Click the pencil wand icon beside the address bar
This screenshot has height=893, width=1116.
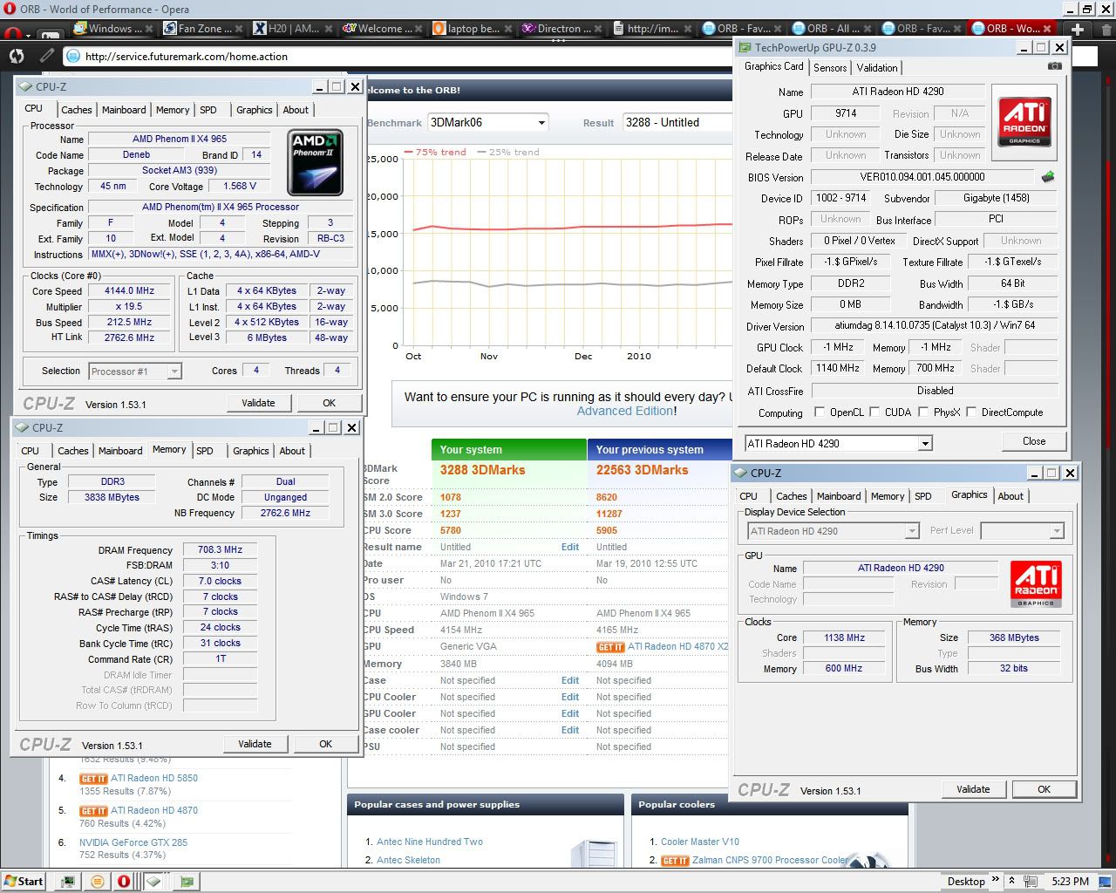pyautogui.click(x=46, y=56)
